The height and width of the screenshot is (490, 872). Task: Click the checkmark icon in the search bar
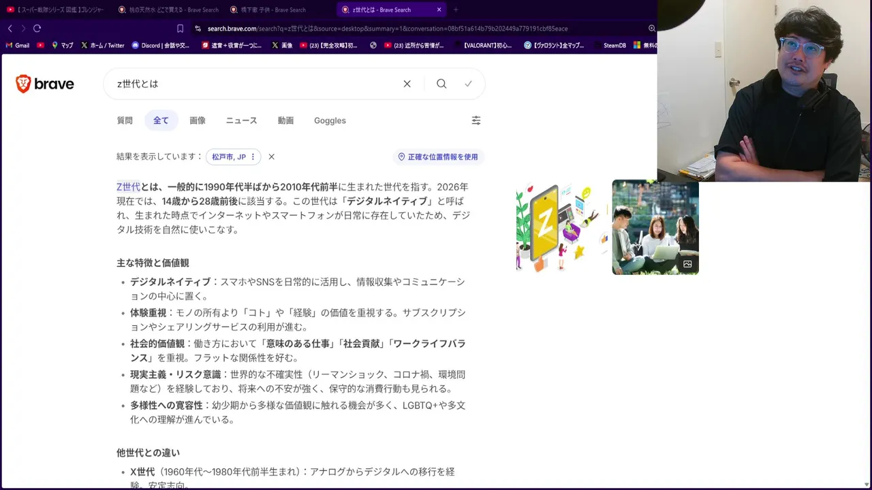(x=468, y=84)
